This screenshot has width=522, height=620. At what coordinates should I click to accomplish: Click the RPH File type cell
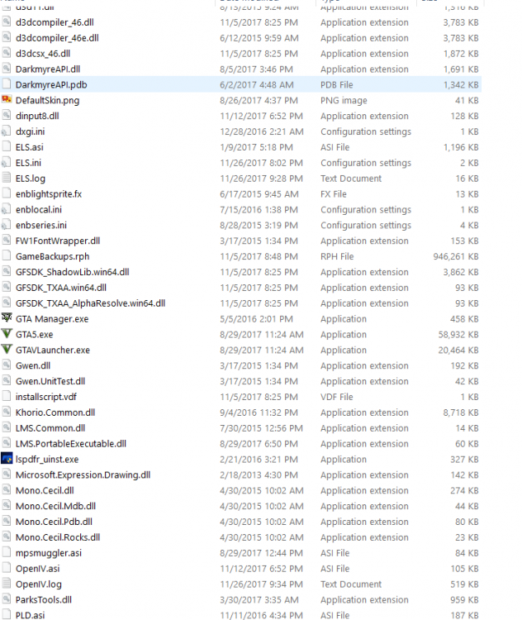(337, 256)
